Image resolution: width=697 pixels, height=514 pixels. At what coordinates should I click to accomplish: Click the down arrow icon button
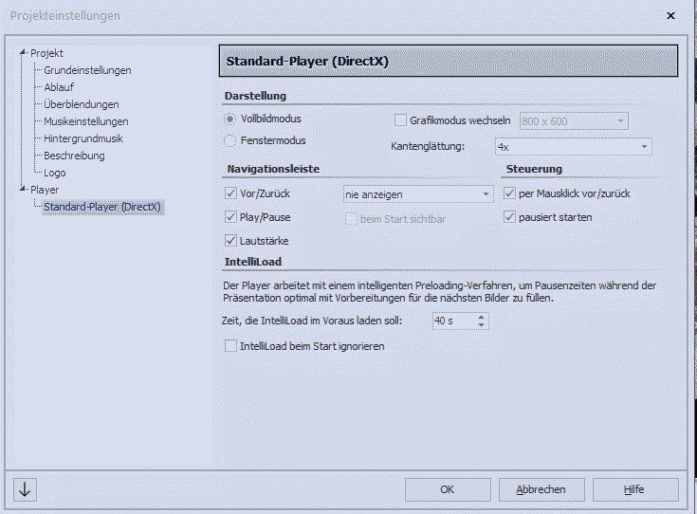pos(25,489)
